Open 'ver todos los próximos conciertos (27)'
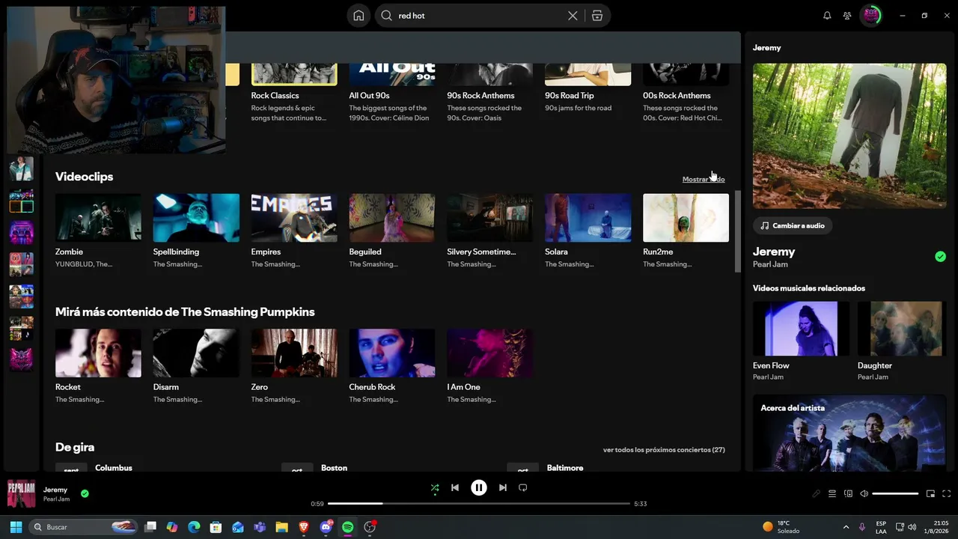The width and height of the screenshot is (958, 539). coord(664,450)
